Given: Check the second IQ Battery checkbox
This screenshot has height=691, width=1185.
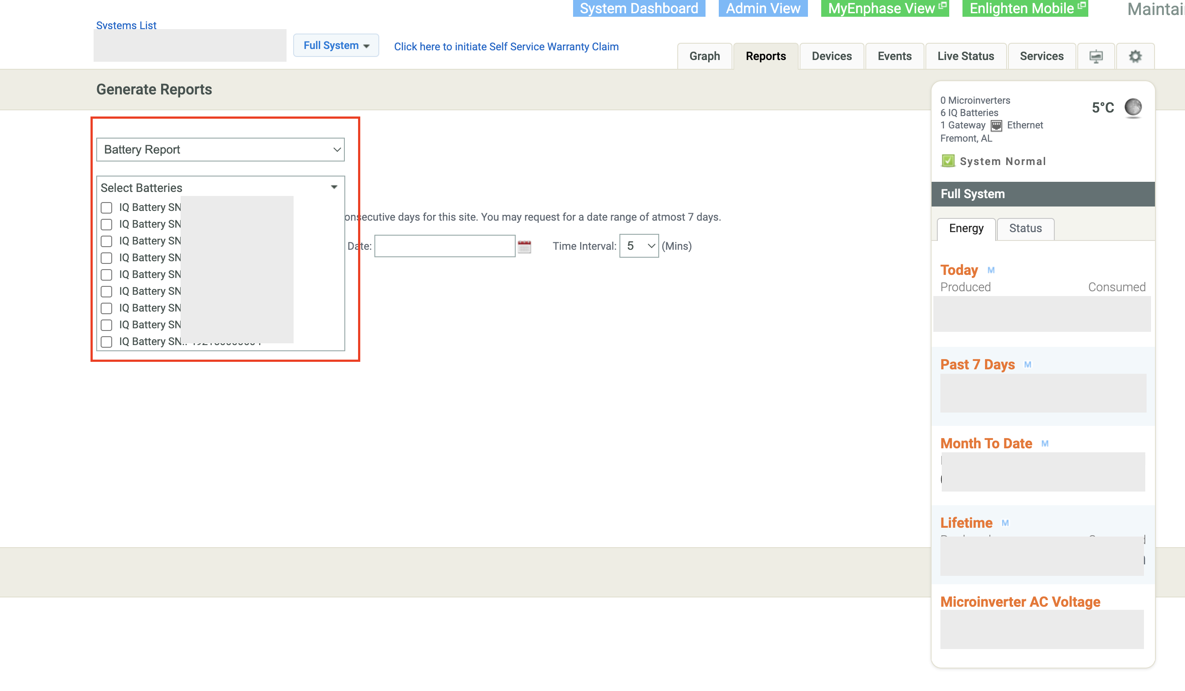Looking at the screenshot, I should [x=106, y=225].
